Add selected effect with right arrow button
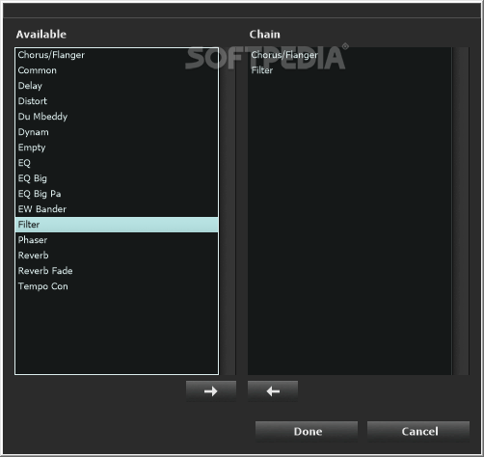Image resolution: width=484 pixels, height=457 pixels. (x=211, y=390)
